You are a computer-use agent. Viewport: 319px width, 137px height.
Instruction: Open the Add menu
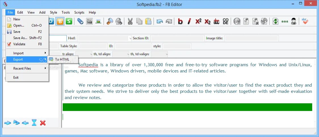click(x=42, y=12)
